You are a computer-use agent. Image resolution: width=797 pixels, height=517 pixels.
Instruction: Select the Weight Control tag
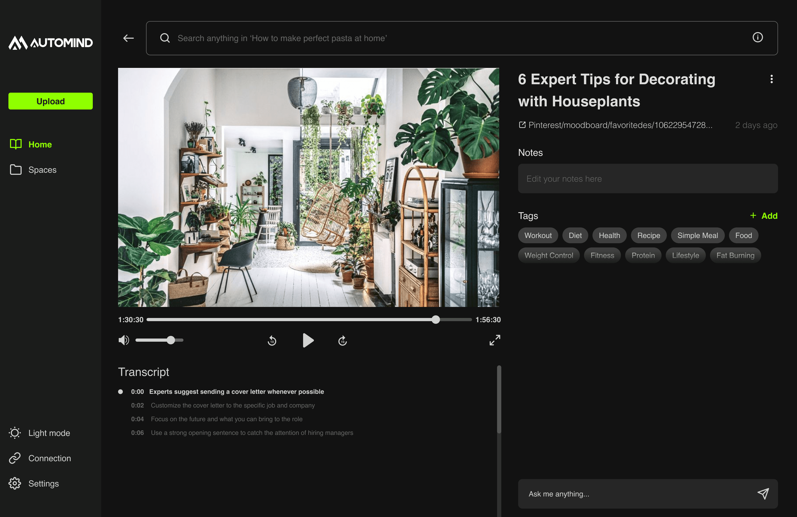(x=548, y=256)
